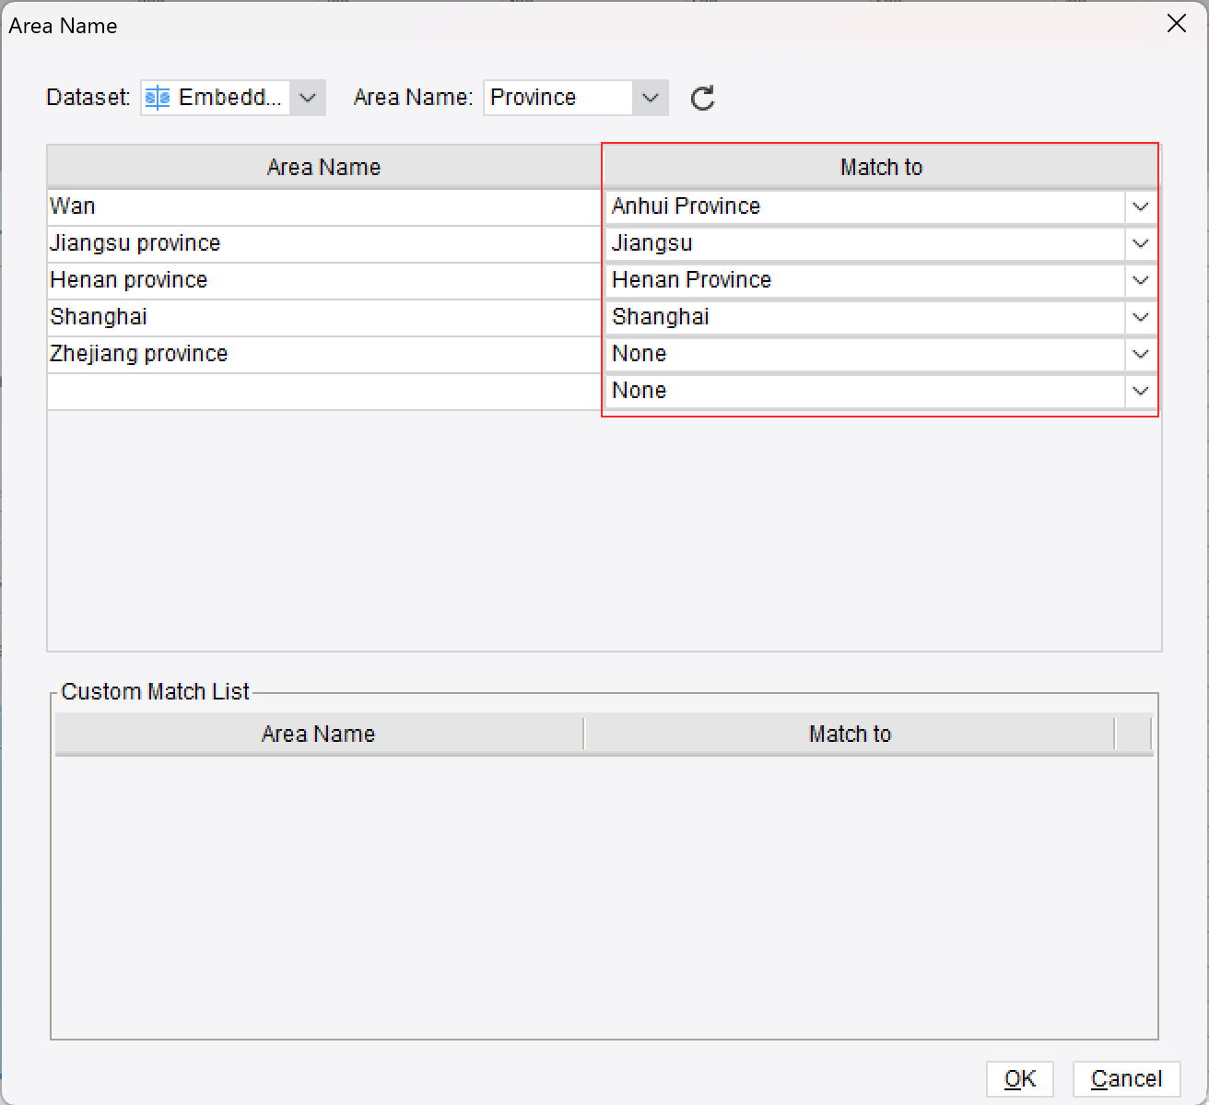
Task: Select the Henan province cell
Action: coord(323,280)
